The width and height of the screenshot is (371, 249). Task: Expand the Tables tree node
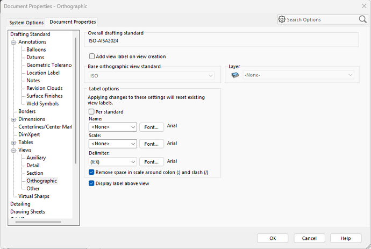pyautogui.click(x=13, y=143)
